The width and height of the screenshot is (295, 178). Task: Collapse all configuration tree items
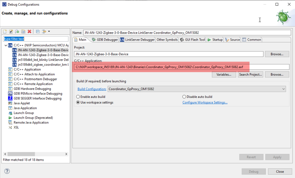(38, 31)
